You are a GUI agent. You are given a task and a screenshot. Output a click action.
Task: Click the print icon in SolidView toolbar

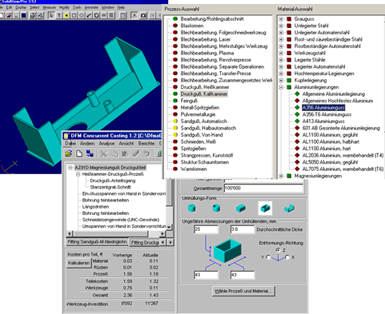click(x=33, y=15)
